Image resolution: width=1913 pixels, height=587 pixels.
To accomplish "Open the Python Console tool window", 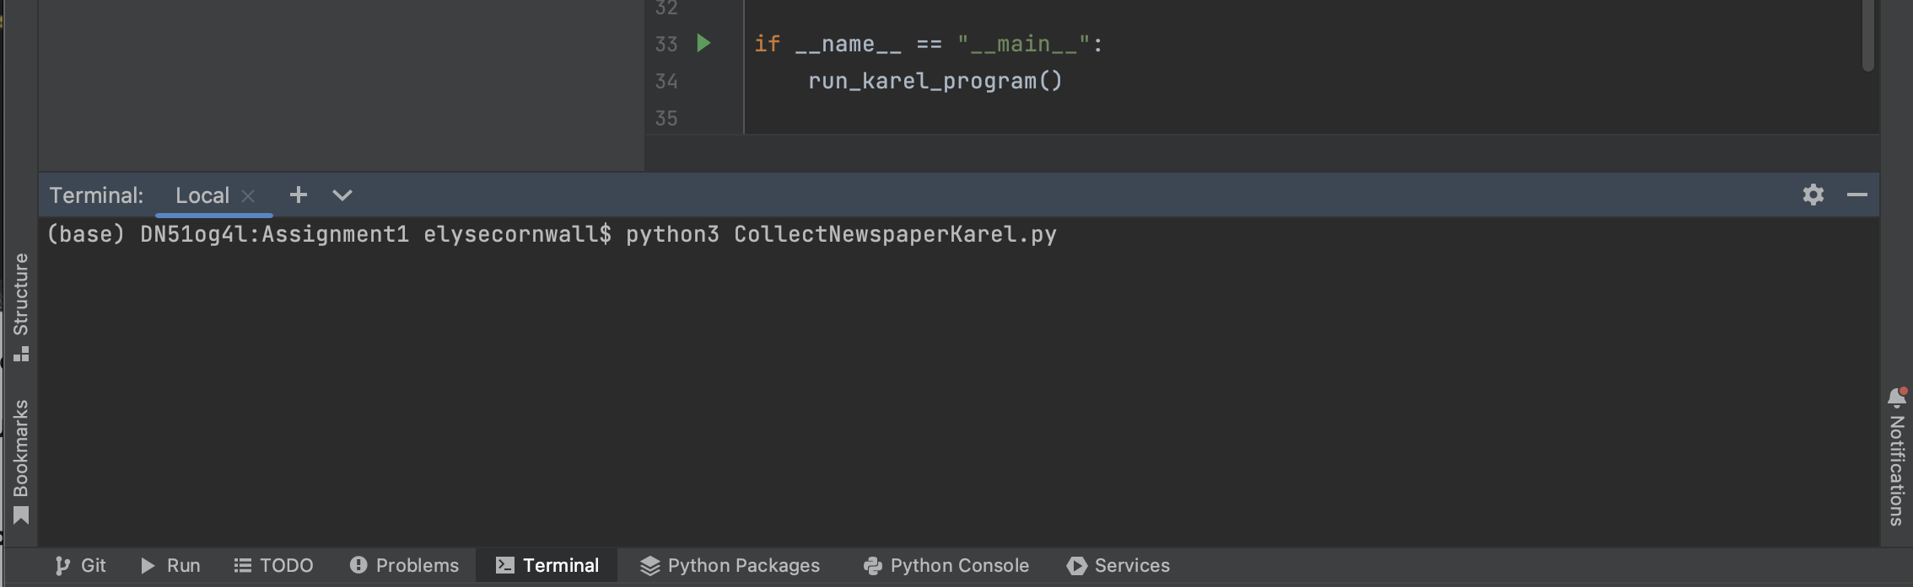I will (x=946, y=565).
